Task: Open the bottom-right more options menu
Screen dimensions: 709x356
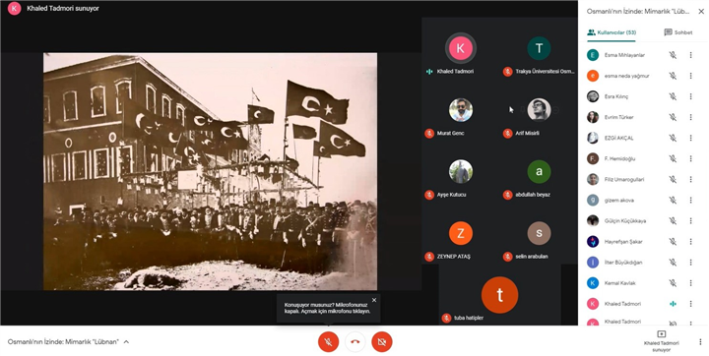Action: [700, 342]
